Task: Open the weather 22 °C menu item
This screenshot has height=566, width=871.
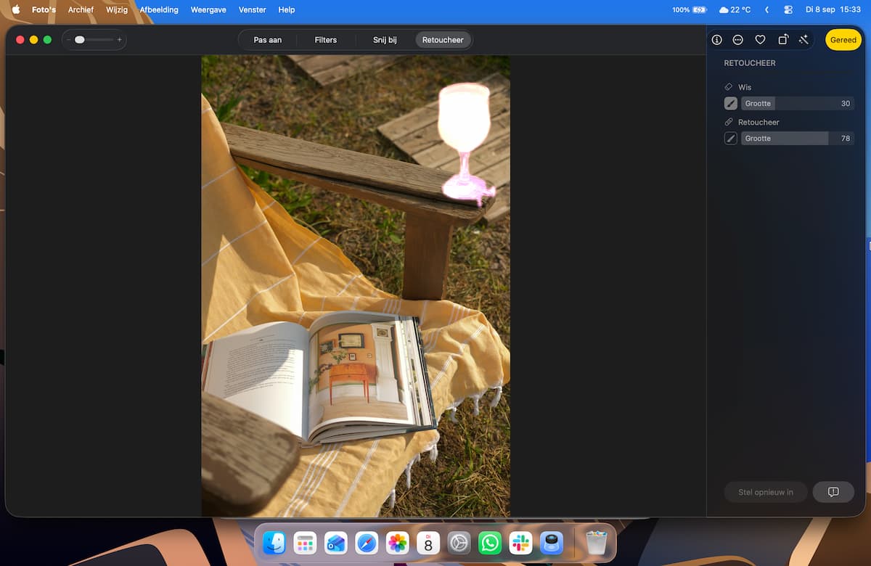Action: [735, 10]
